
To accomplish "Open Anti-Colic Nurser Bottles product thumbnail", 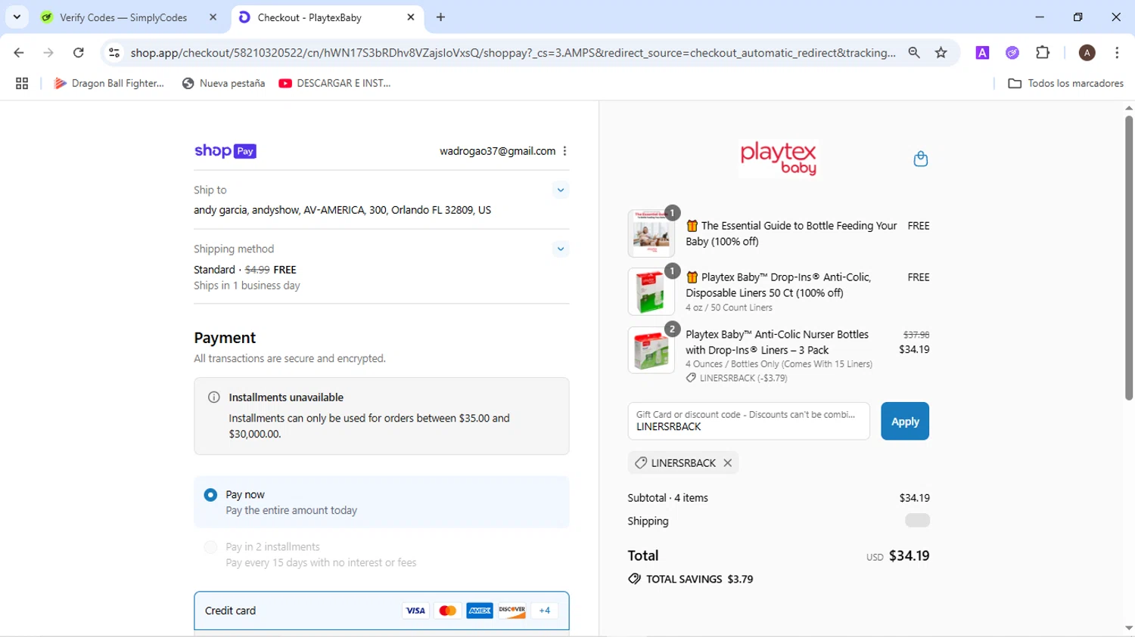I will tap(651, 350).
